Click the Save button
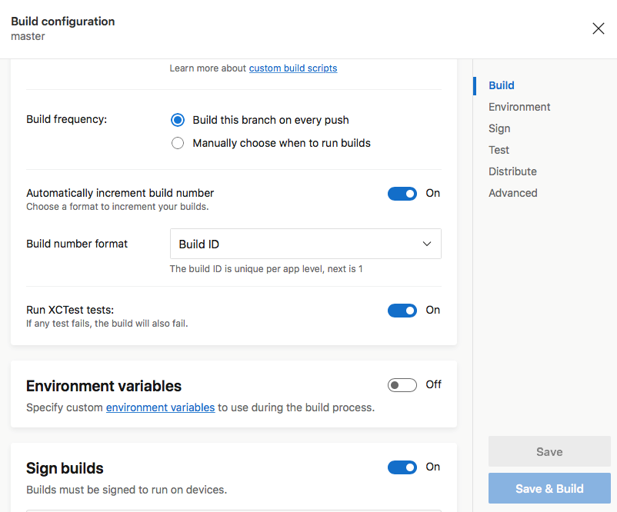617x512 pixels. tap(549, 452)
